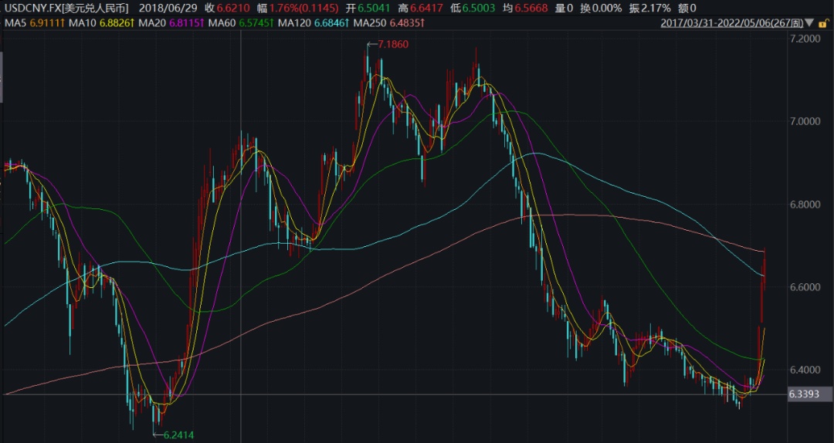Click the 2018/06/29 date readout

pos(169,8)
